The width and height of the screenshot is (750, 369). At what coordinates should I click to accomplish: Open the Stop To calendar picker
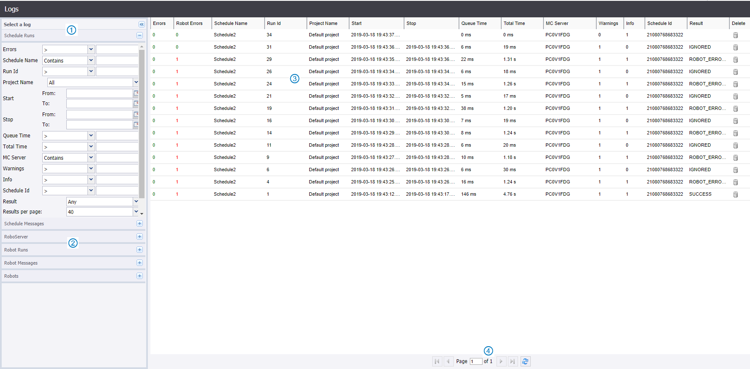(136, 125)
